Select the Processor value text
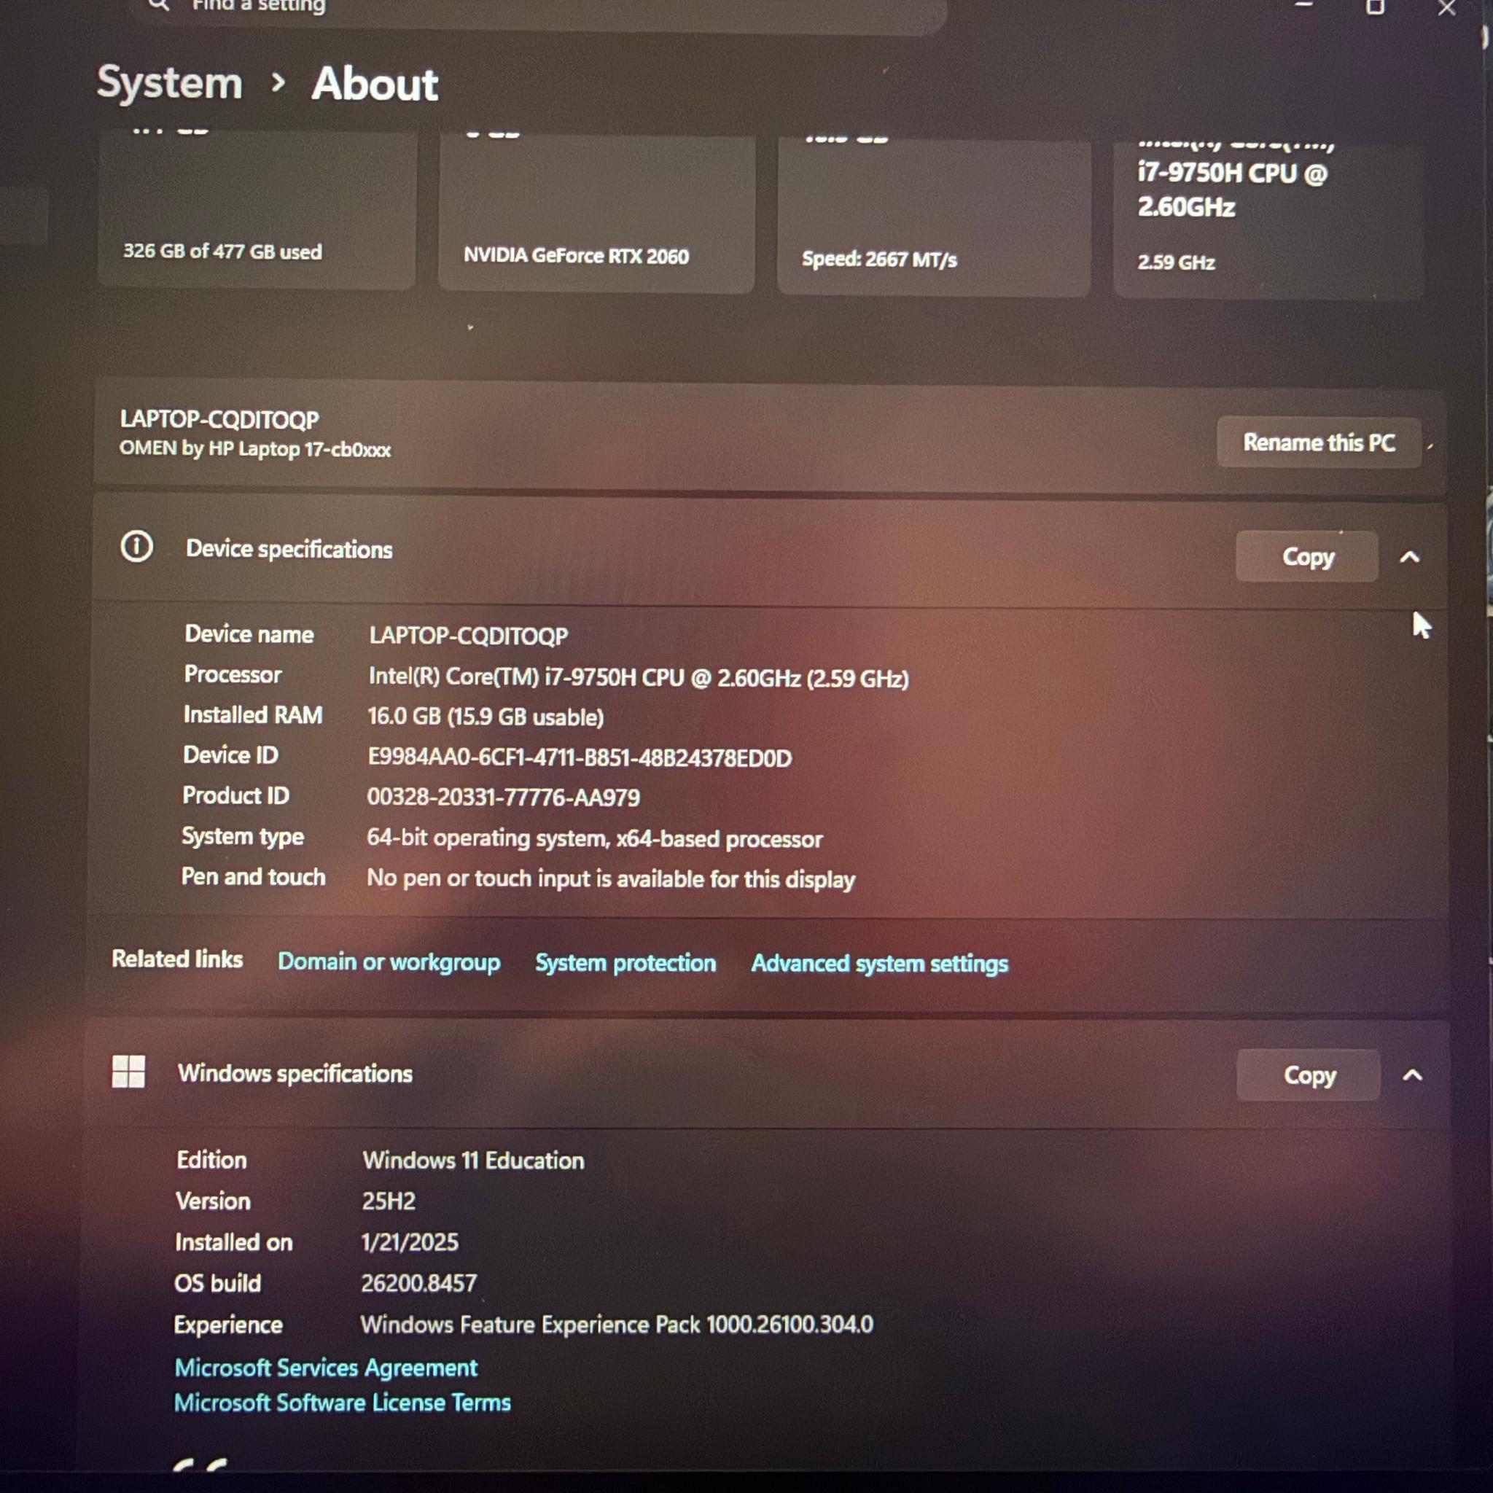This screenshot has width=1493, height=1493. point(639,678)
